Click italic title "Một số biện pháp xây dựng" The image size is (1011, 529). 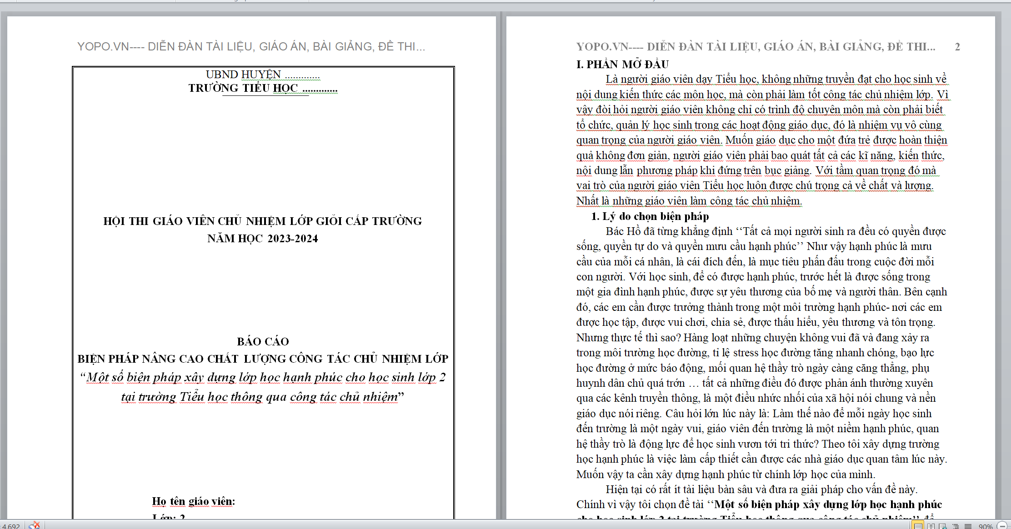[x=263, y=377]
